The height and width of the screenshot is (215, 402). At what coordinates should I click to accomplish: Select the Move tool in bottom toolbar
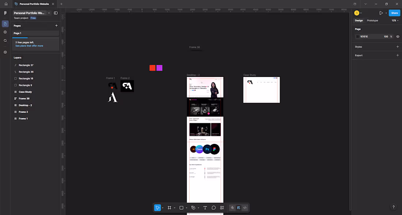[158, 208]
